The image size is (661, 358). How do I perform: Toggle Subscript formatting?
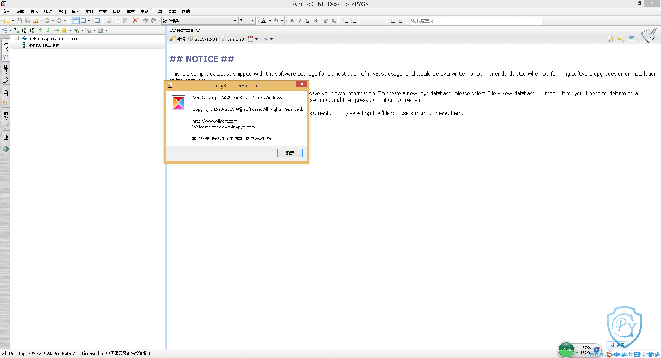333,21
